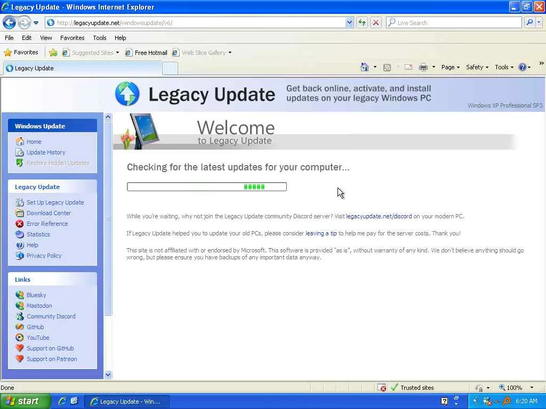Image resolution: width=546 pixels, height=409 pixels.
Task: Open the Favorites menu
Action: point(72,38)
